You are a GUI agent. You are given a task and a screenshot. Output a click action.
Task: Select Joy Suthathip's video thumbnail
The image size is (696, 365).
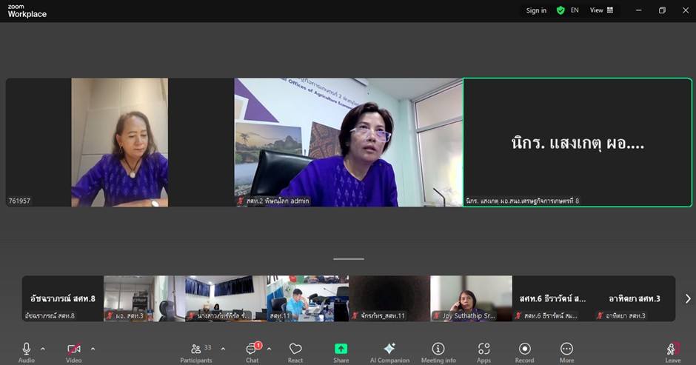coord(471,298)
